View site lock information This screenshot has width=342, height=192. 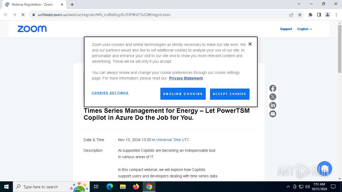[x=34, y=15]
